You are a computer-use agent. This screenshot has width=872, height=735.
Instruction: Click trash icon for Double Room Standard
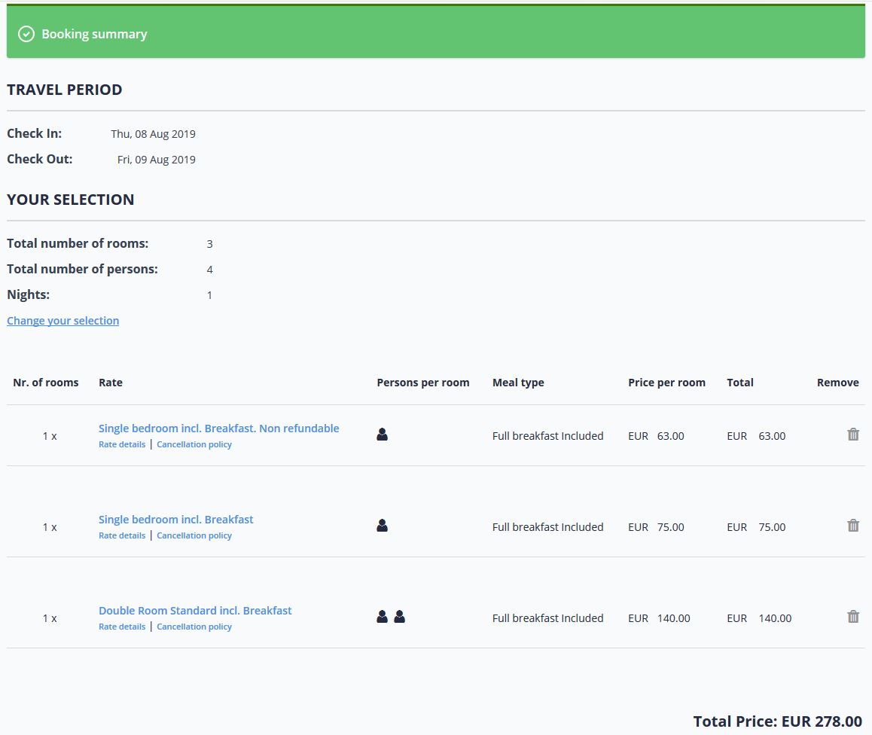[x=852, y=617]
